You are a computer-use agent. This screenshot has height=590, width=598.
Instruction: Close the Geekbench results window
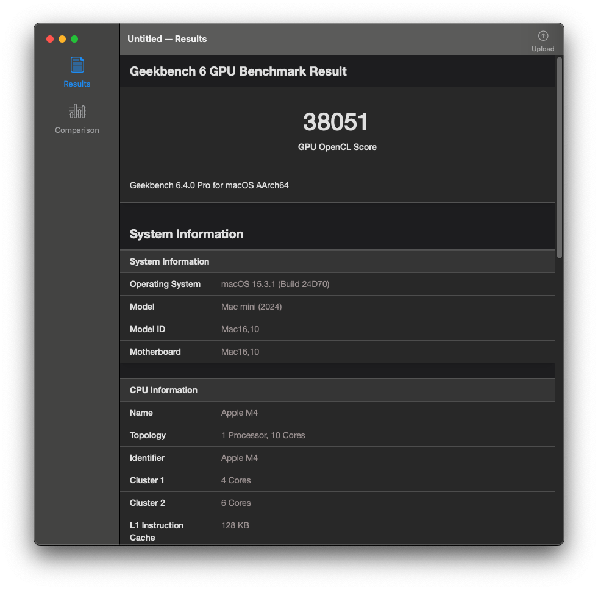[50, 39]
